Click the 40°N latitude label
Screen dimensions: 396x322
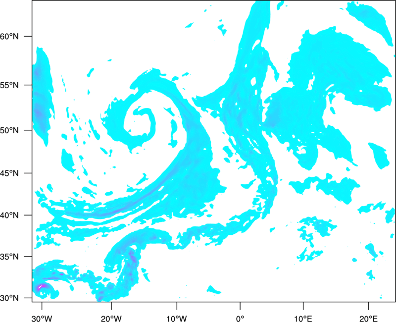[x=9, y=215]
